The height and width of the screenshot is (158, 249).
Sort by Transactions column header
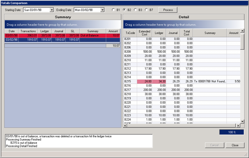(28, 31)
